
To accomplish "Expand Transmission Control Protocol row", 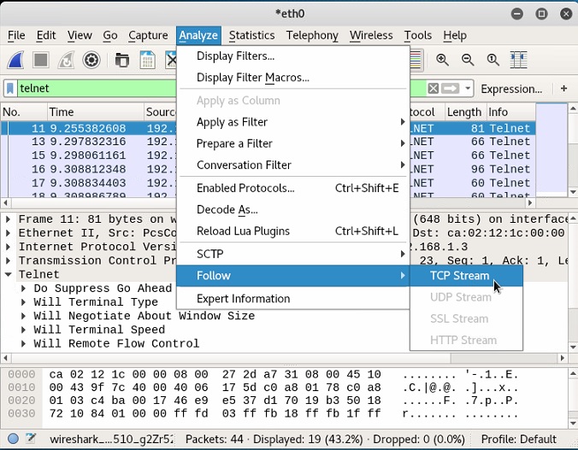I will (8, 260).
